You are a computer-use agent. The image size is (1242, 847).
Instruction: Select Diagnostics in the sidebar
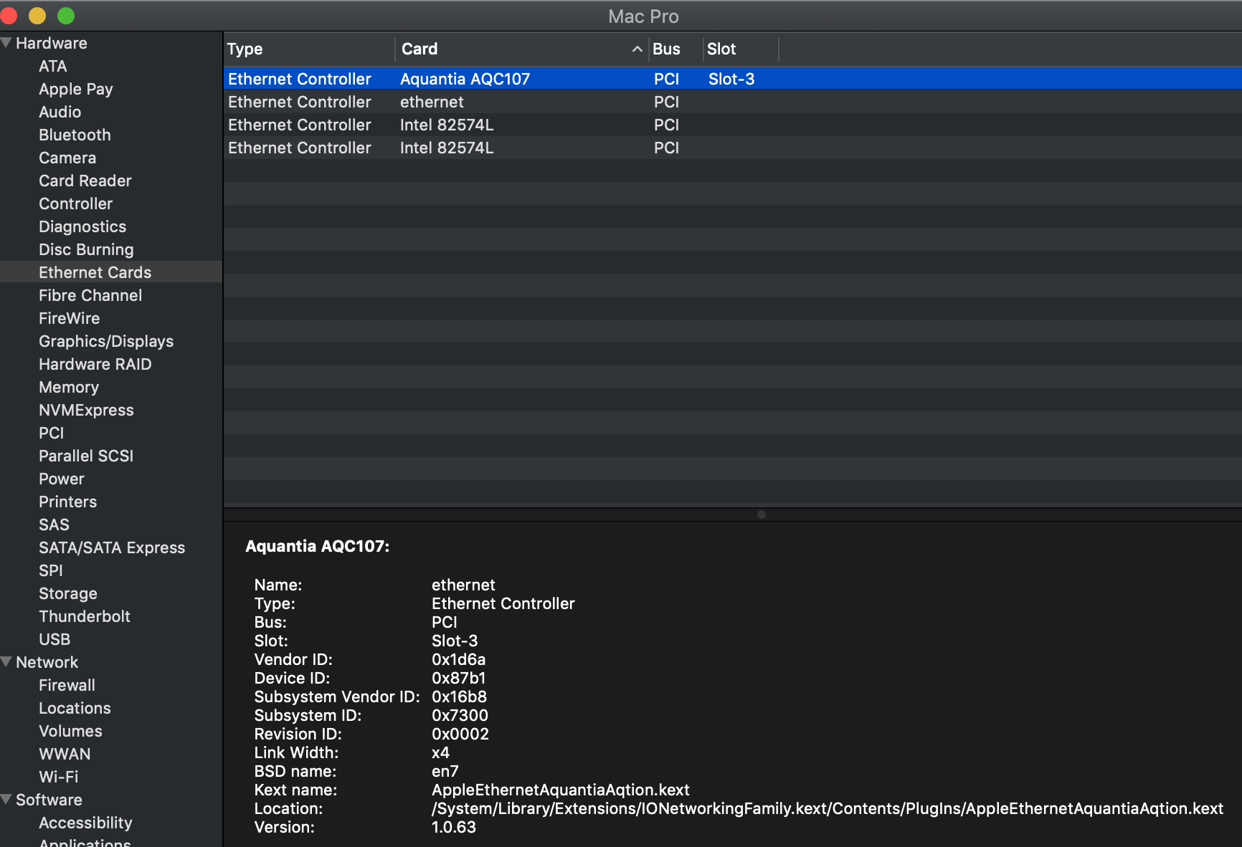coord(82,226)
